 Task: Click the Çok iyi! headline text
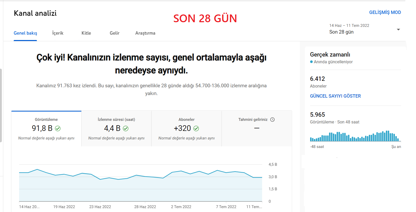coord(151,64)
